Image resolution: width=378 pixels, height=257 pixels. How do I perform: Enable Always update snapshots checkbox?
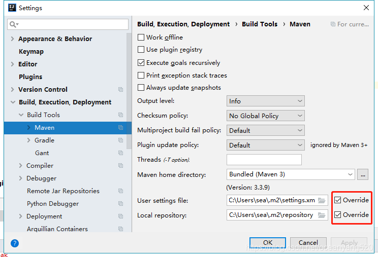141,88
